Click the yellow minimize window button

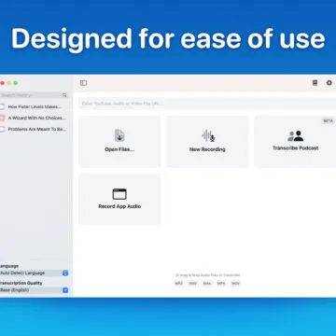point(9,83)
